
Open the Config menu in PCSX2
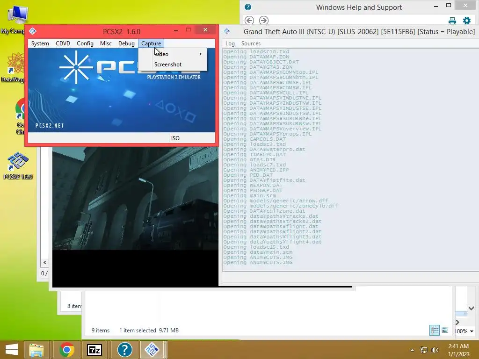tap(85, 43)
